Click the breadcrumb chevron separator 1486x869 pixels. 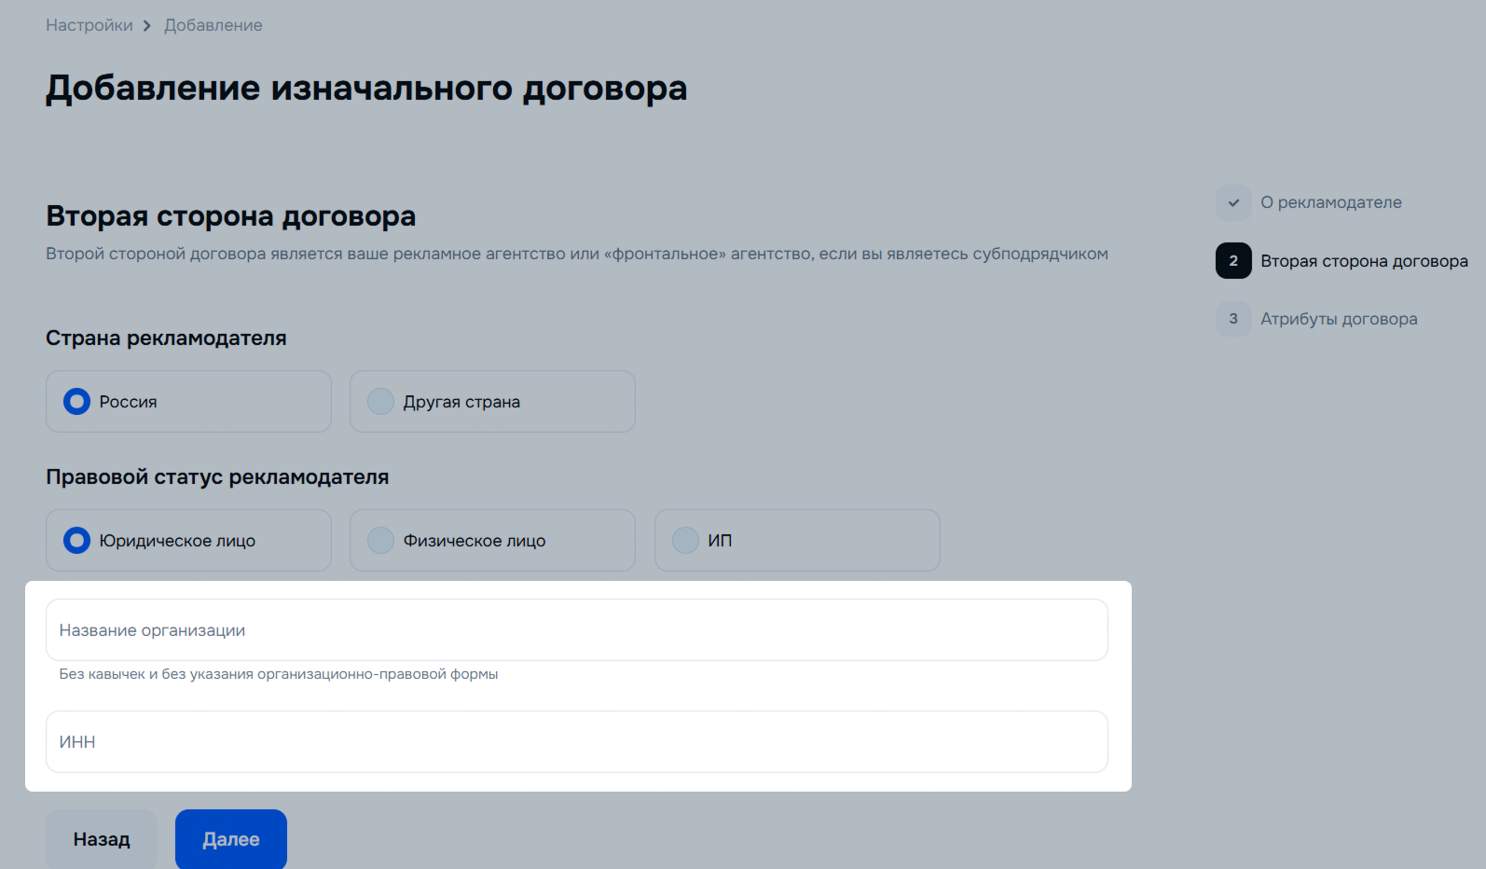147,26
